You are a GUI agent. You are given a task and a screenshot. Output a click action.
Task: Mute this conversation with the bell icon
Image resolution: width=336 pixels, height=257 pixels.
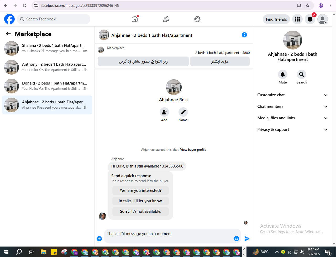click(283, 74)
